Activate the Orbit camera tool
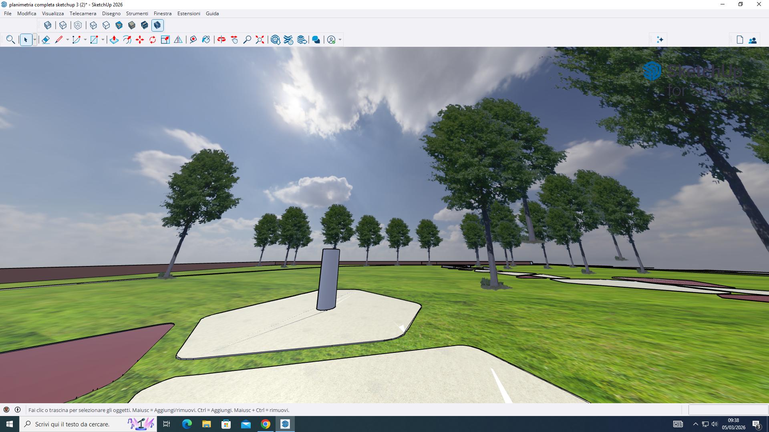The width and height of the screenshot is (769, 432). point(221,40)
